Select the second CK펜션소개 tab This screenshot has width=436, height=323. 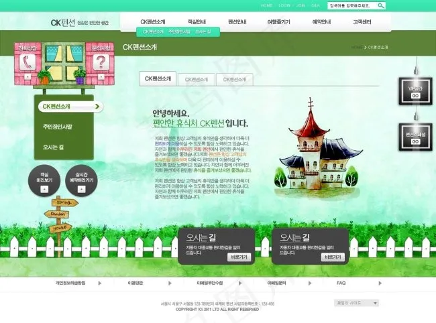(197, 80)
